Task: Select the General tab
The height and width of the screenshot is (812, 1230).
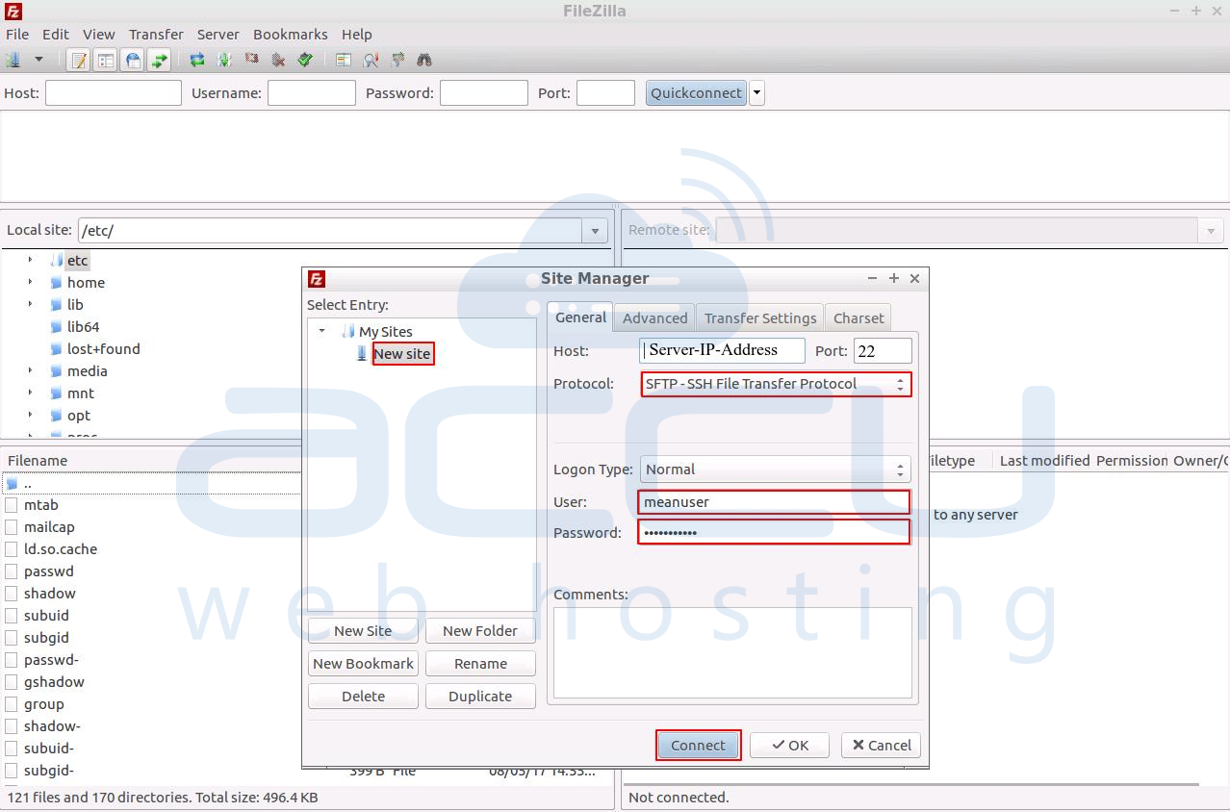Action: coord(580,317)
